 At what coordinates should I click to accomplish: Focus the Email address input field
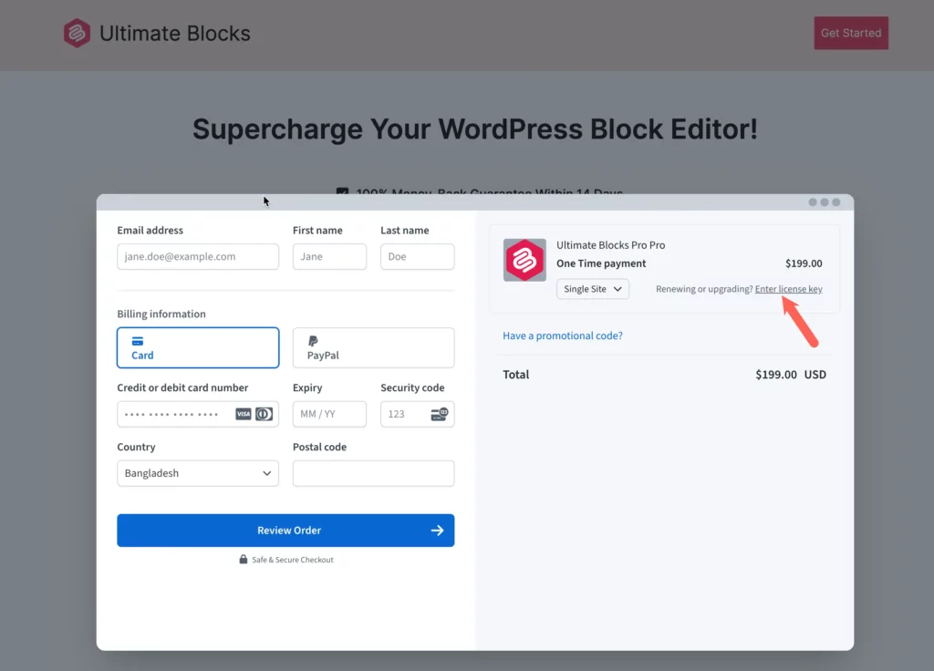[x=198, y=257]
